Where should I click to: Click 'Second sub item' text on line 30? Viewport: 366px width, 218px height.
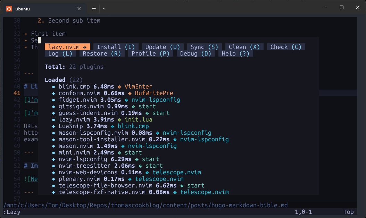coord(74,20)
